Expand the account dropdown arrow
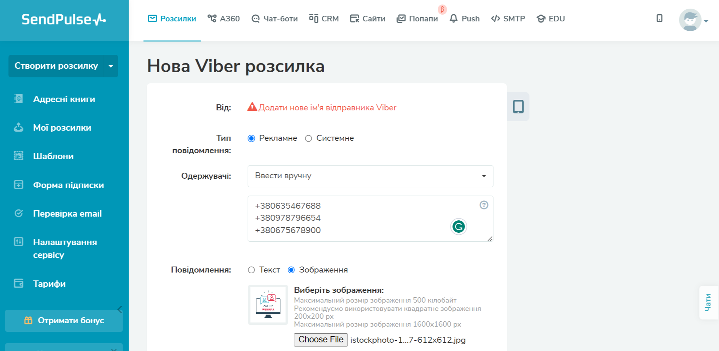719x351 pixels. point(706,21)
